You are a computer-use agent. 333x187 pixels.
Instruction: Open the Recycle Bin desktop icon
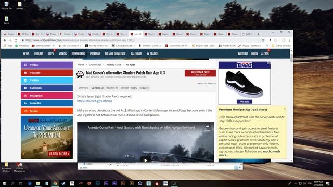coord(6,6)
